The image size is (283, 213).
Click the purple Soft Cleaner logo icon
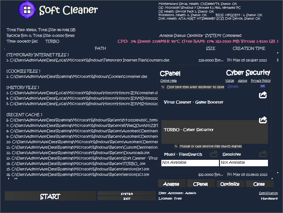(x=27, y=10)
